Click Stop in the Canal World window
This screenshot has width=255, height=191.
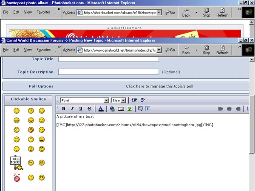(x=207, y=50)
